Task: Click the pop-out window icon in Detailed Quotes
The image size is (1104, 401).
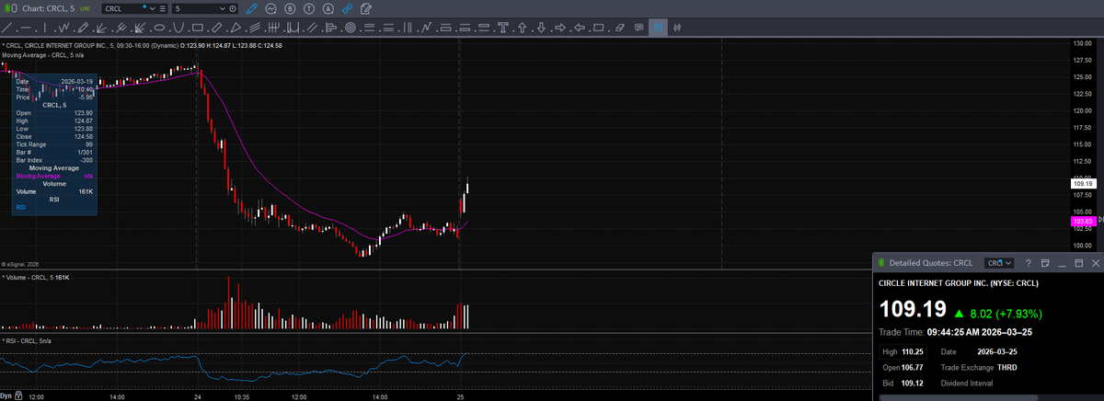Action: point(1044,263)
